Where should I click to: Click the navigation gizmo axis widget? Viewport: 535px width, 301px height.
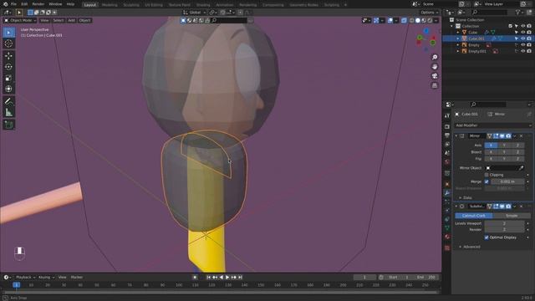tap(426, 39)
